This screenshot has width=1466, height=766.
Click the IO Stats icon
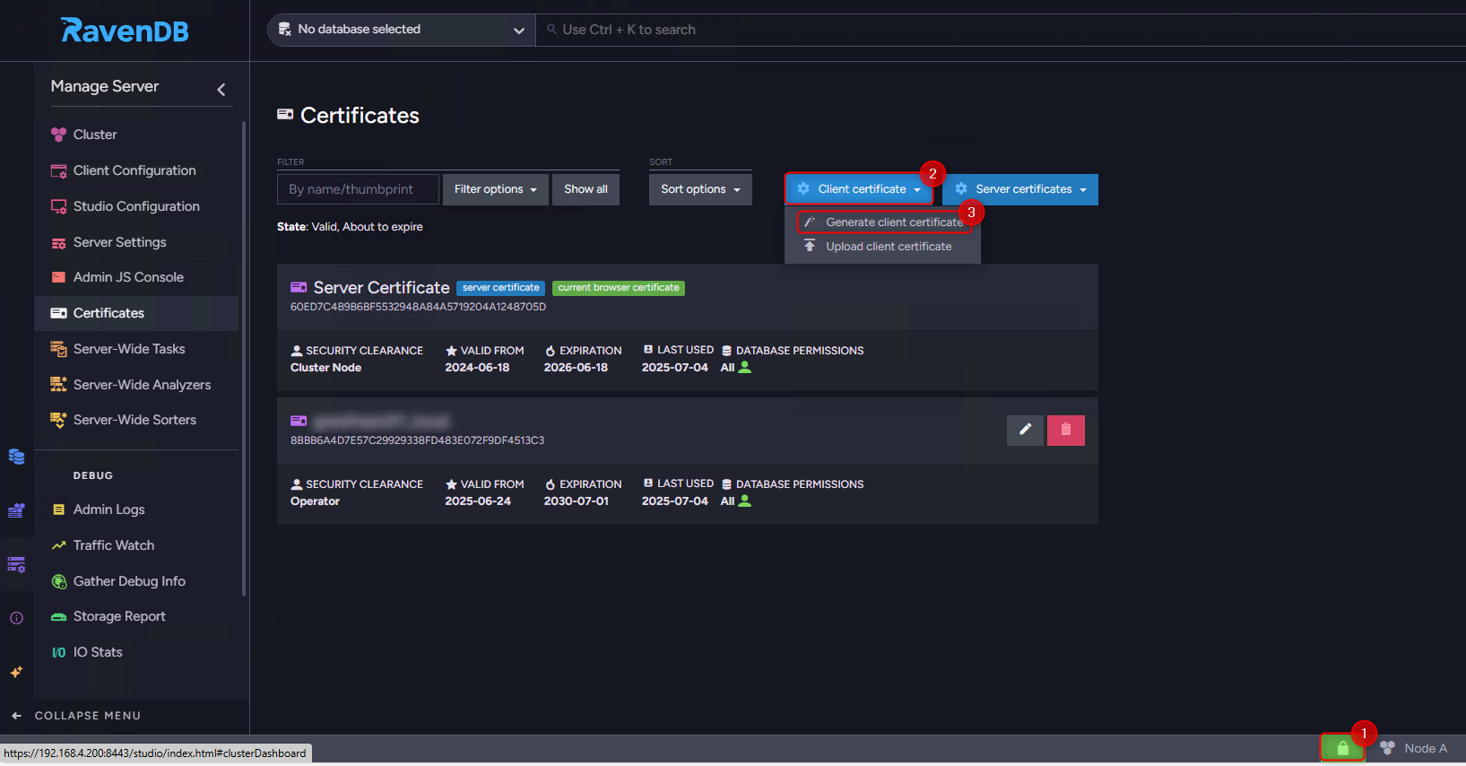(x=58, y=652)
